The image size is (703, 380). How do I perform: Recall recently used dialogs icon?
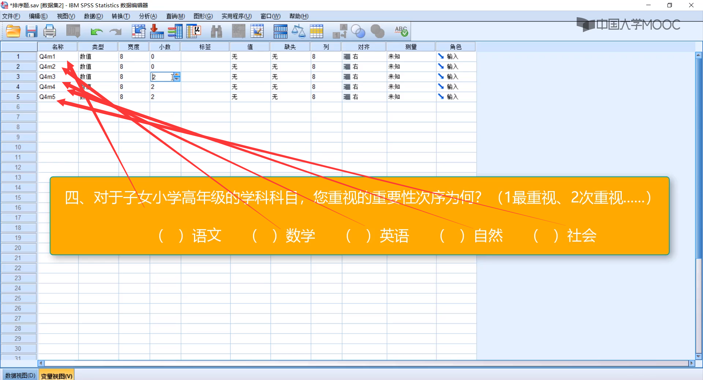pos(73,31)
